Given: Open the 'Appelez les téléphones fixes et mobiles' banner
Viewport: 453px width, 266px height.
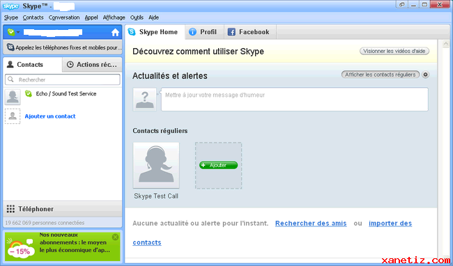Looking at the screenshot, I should pyautogui.click(x=63, y=47).
